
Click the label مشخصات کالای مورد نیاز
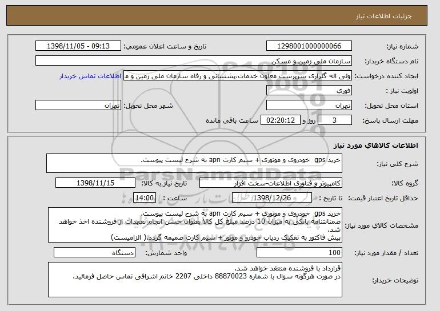pyautogui.click(x=381, y=225)
